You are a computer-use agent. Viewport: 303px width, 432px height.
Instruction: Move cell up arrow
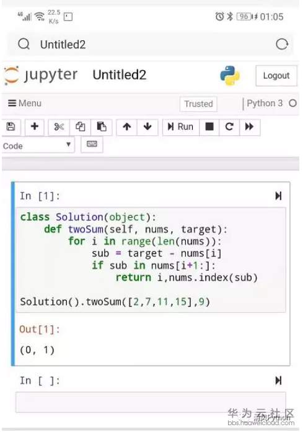click(x=127, y=127)
